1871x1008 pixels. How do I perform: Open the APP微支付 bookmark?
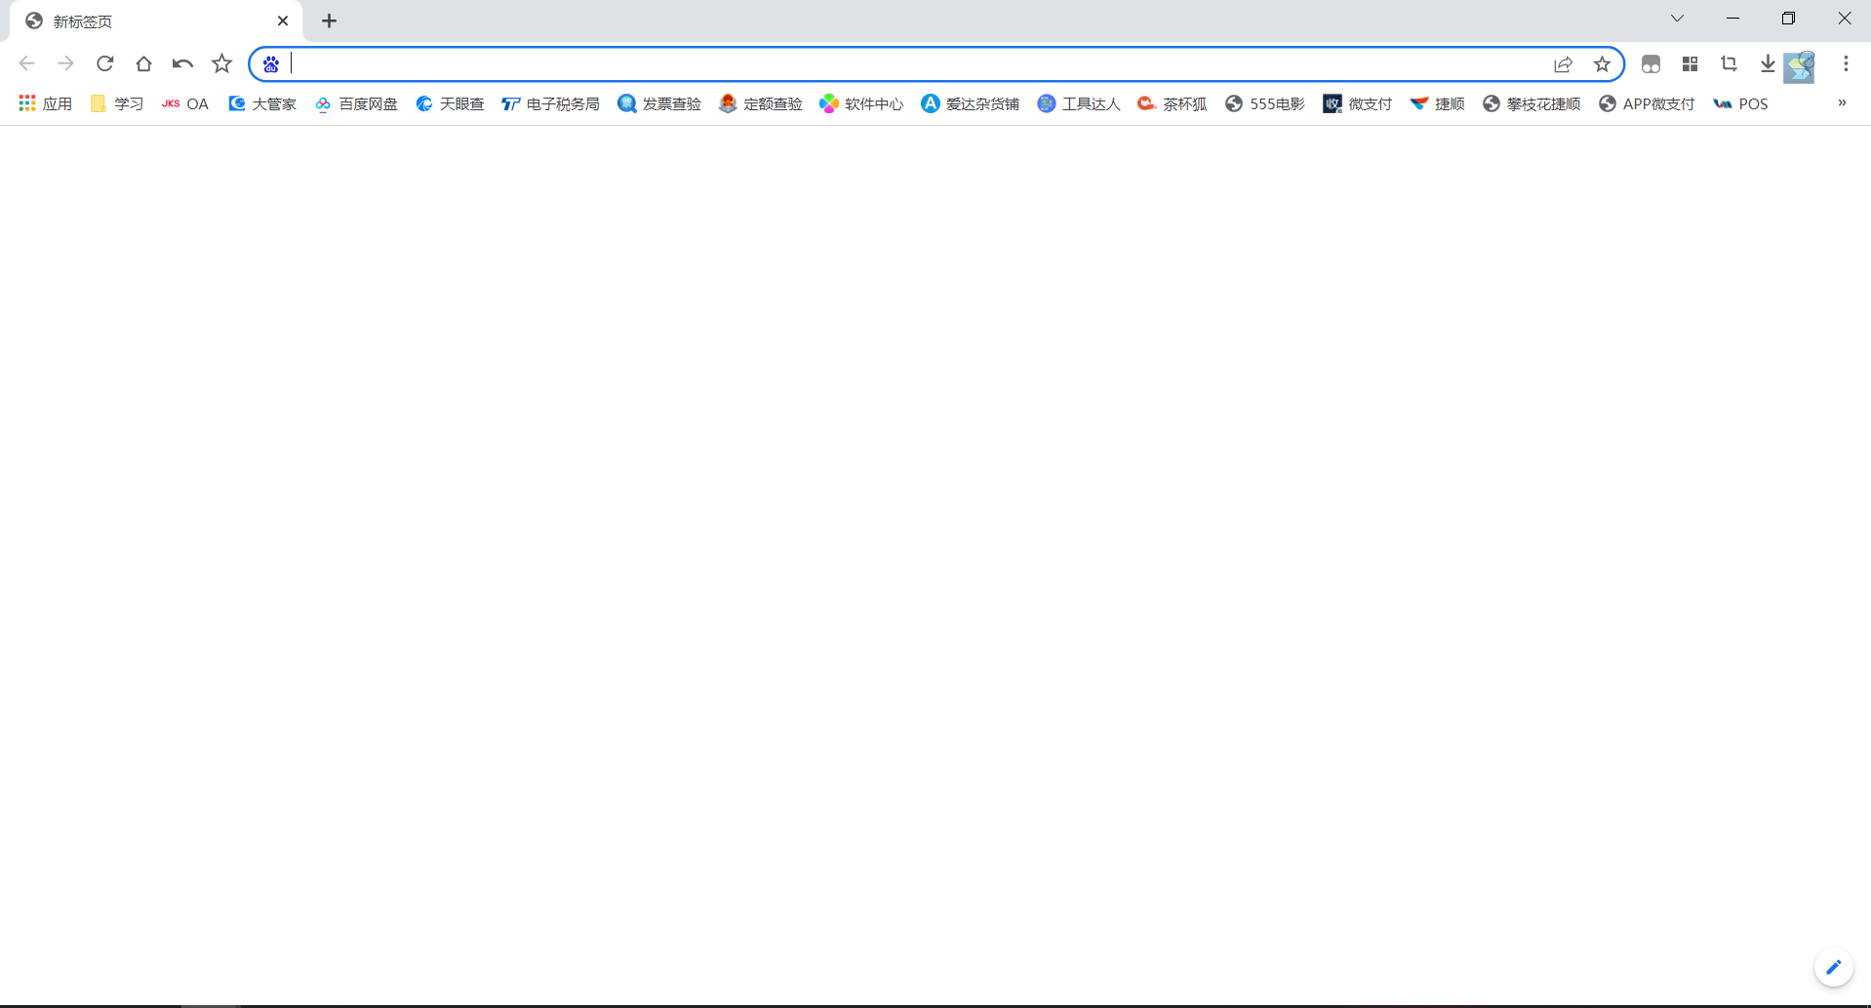(x=1648, y=103)
